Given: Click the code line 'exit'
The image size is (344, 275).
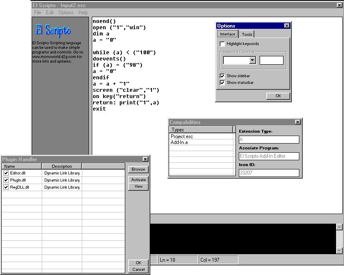Looking at the screenshot, I should 99,109.
